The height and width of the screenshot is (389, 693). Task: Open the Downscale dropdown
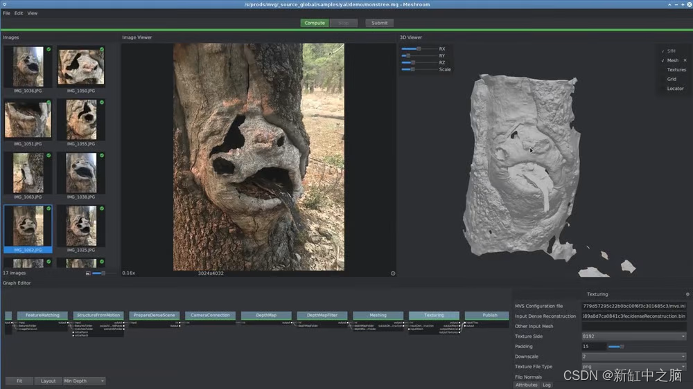click(x=635, y=356)
